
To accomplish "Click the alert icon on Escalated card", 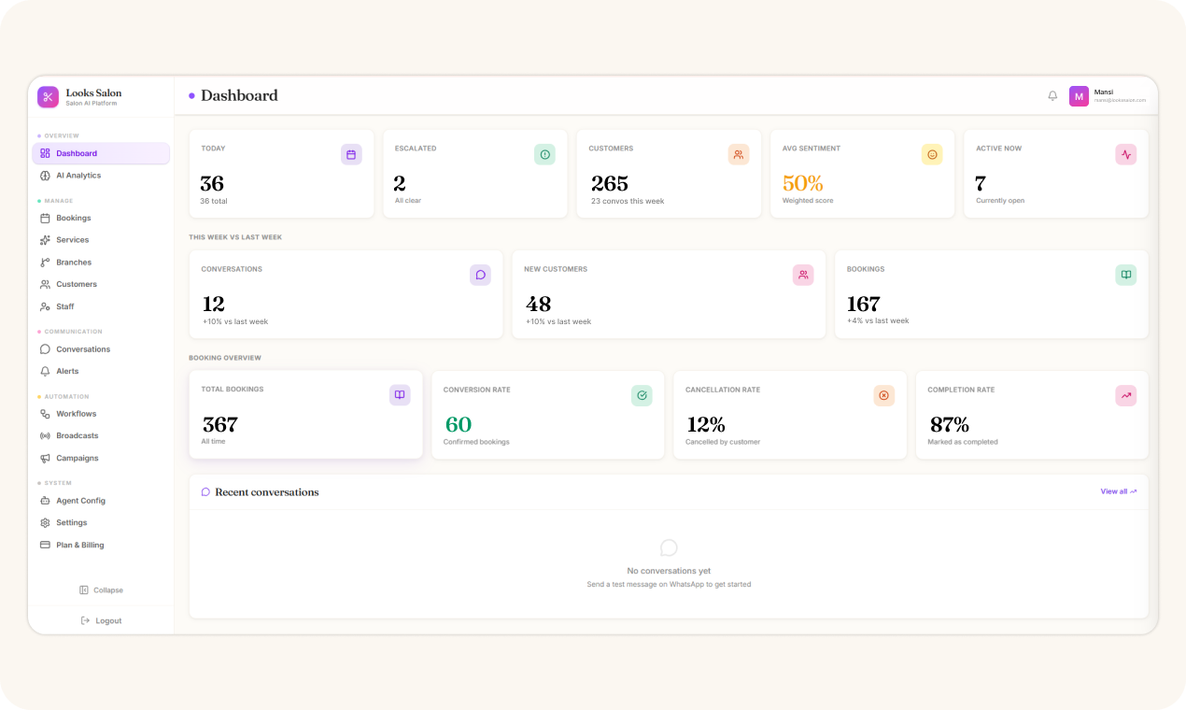I will [x=545, y=155].
